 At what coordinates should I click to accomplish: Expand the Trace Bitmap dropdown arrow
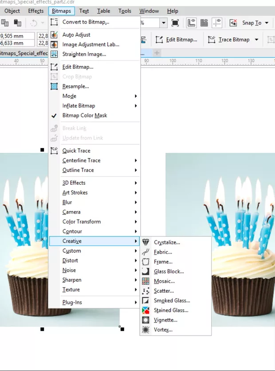click(256, 40)
